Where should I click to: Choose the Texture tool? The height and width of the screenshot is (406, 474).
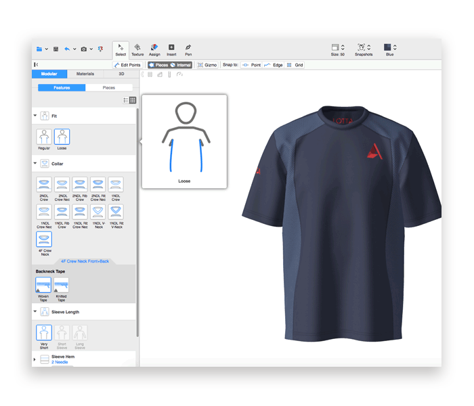click(137, 50)
